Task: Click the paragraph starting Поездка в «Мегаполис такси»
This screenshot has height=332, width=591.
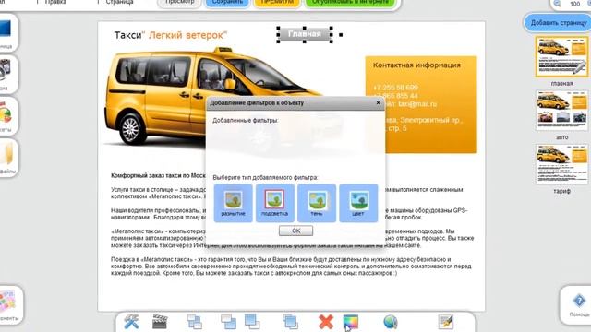Action: click(291, 267)
